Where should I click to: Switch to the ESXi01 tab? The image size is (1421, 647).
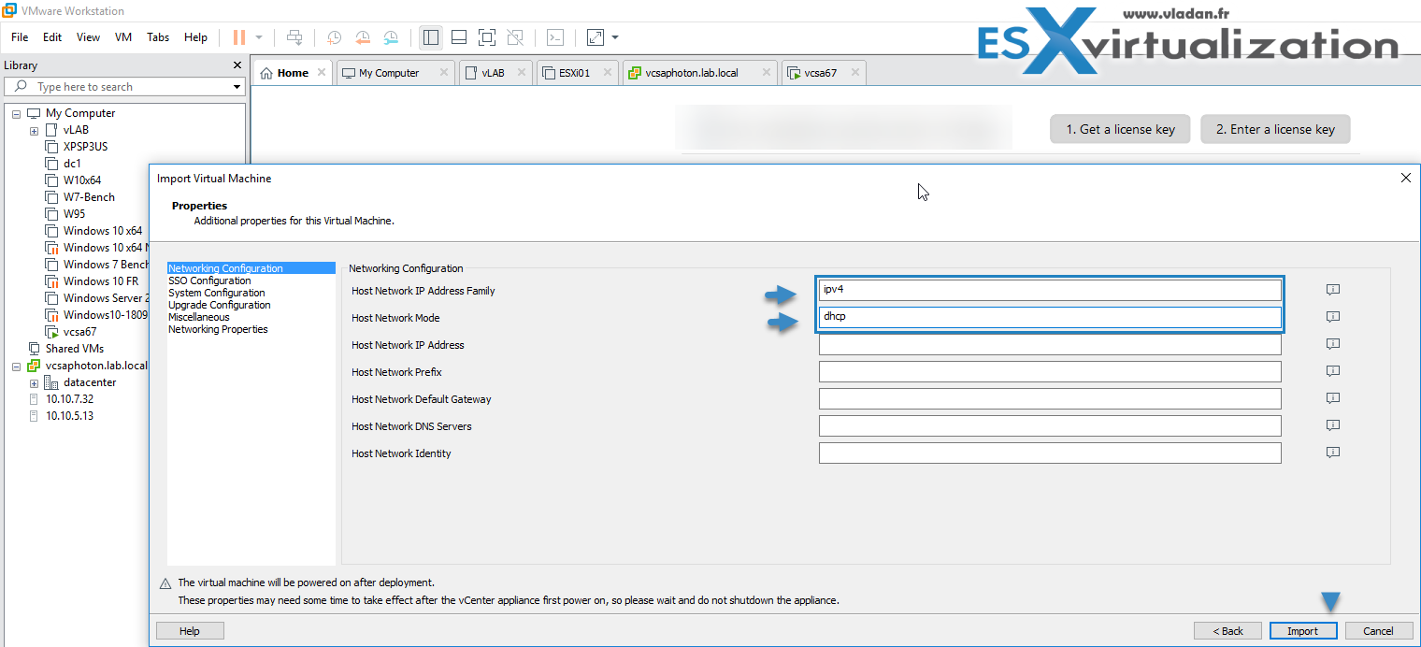click(575, 73)
